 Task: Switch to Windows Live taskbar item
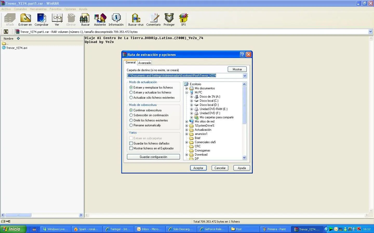[55, 229]
